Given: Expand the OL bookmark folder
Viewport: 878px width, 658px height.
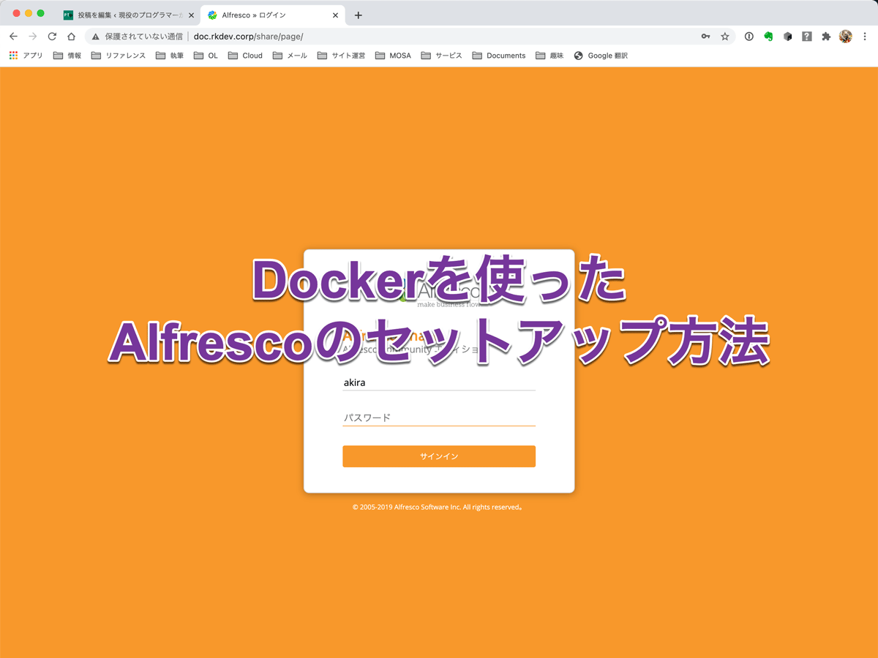Looking at the screenshot, I should point(206,56).
